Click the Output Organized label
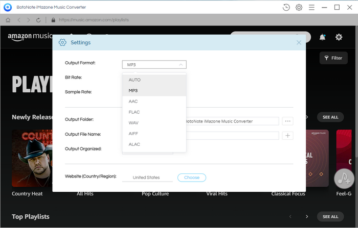The image size is (358, 228). pos(83,149)
